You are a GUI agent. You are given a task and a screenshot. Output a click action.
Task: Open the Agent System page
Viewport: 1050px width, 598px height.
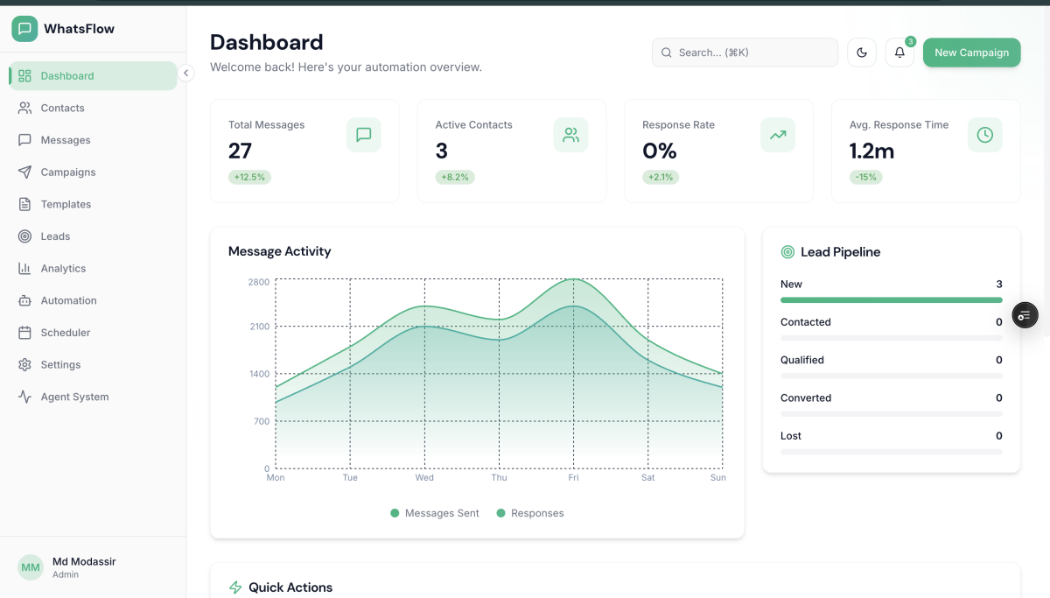click(x=74, y=397)
